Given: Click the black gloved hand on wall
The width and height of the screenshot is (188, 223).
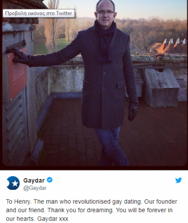Looking at the screenshot, I should point(19,57).
